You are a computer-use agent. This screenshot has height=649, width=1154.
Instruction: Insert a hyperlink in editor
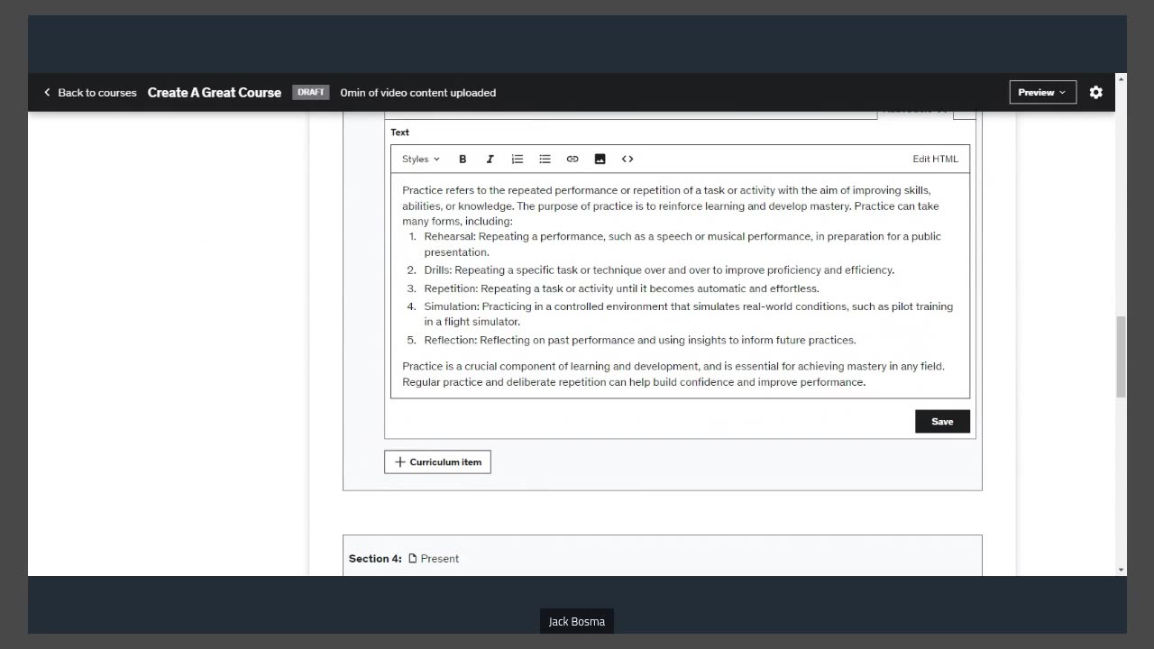pos(572,159)
